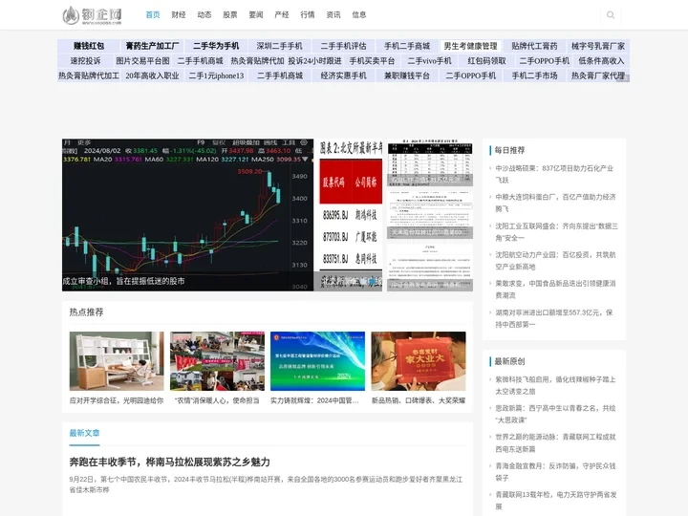688x516 pixels.
Task: Open the desk furniture thumbnail
Action: pos(117,361)
